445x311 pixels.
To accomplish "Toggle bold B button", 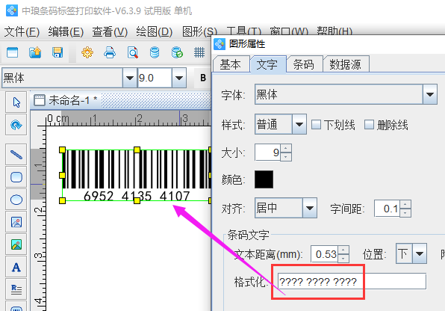I will coord(203,78).
